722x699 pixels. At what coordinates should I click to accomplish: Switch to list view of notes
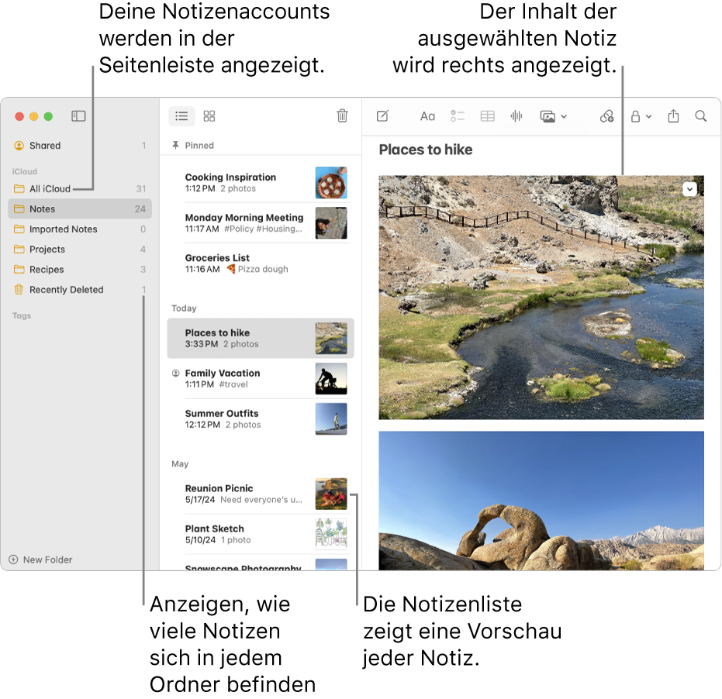[x=181, y=116]
